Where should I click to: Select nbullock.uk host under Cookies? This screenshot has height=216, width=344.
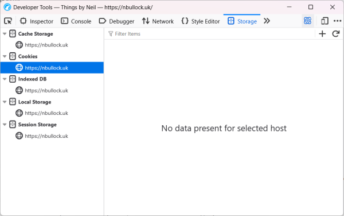tap(52, 68)
